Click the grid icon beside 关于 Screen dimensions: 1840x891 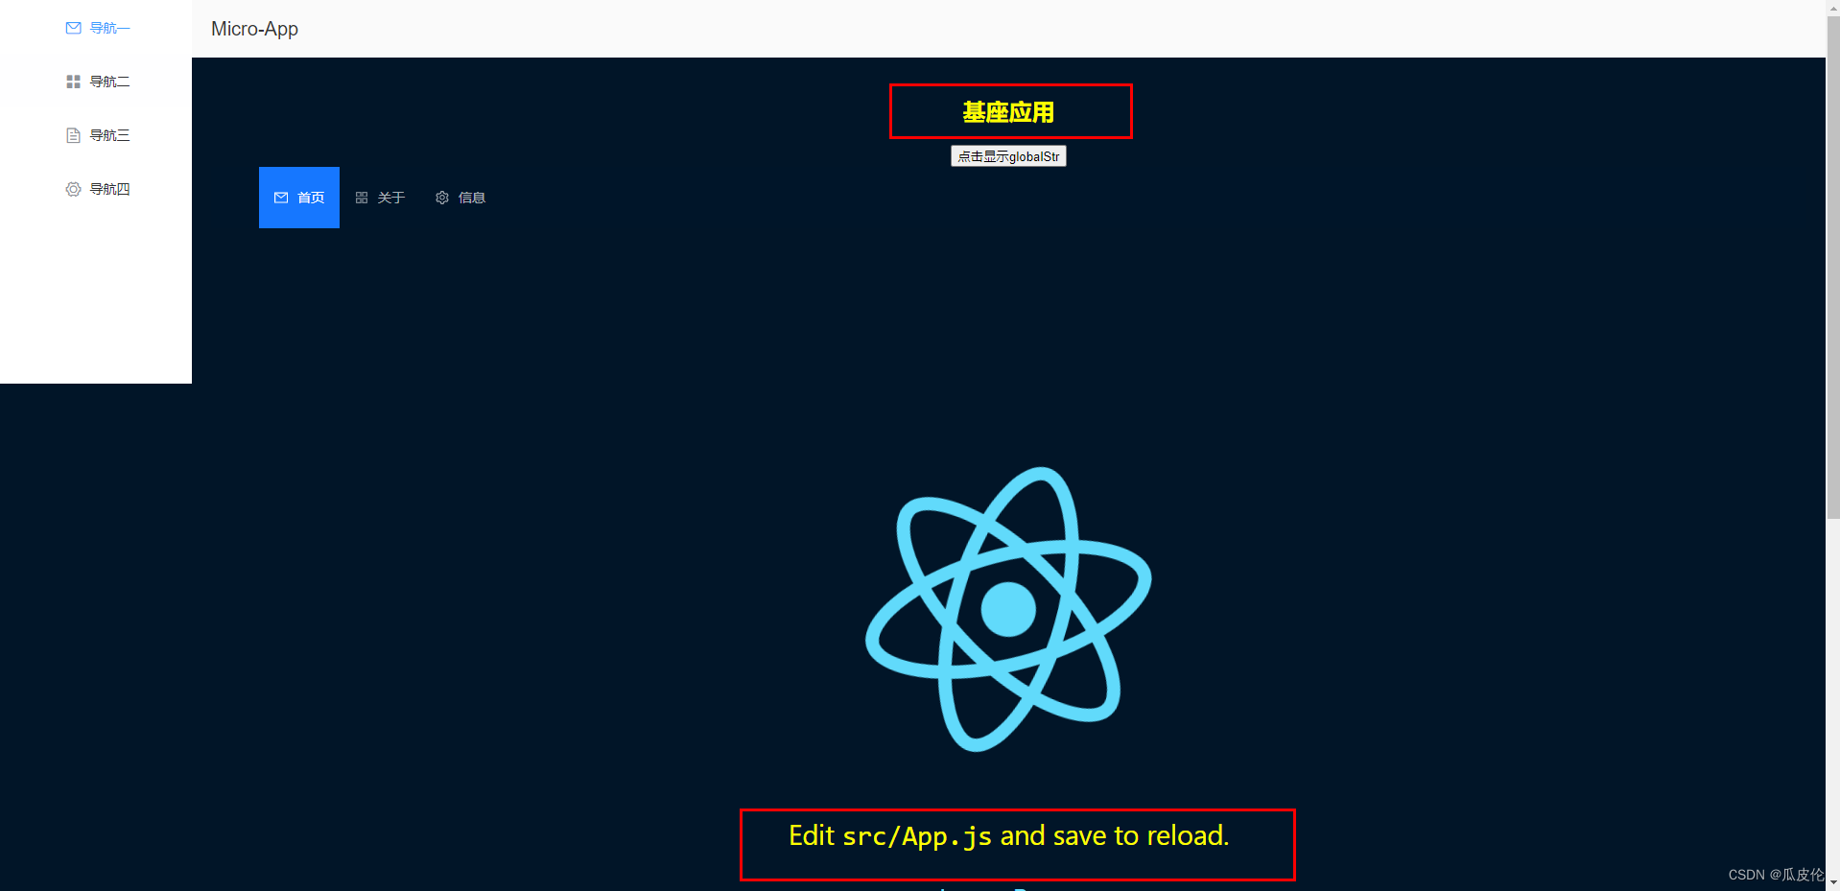point(362,198)
